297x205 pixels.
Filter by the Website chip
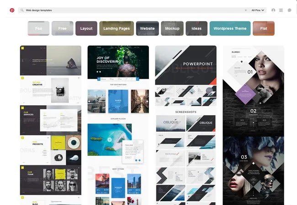point(147,28)
